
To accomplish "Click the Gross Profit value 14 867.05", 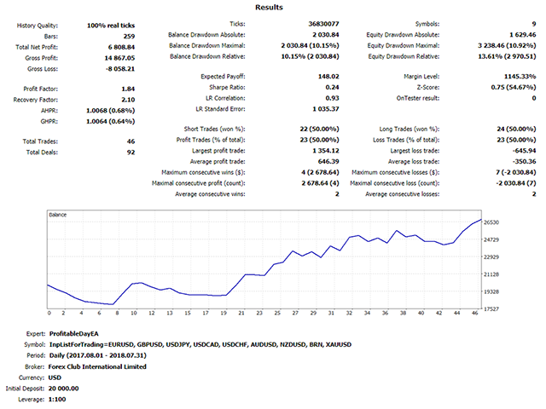I will click(x=119, y=58).
